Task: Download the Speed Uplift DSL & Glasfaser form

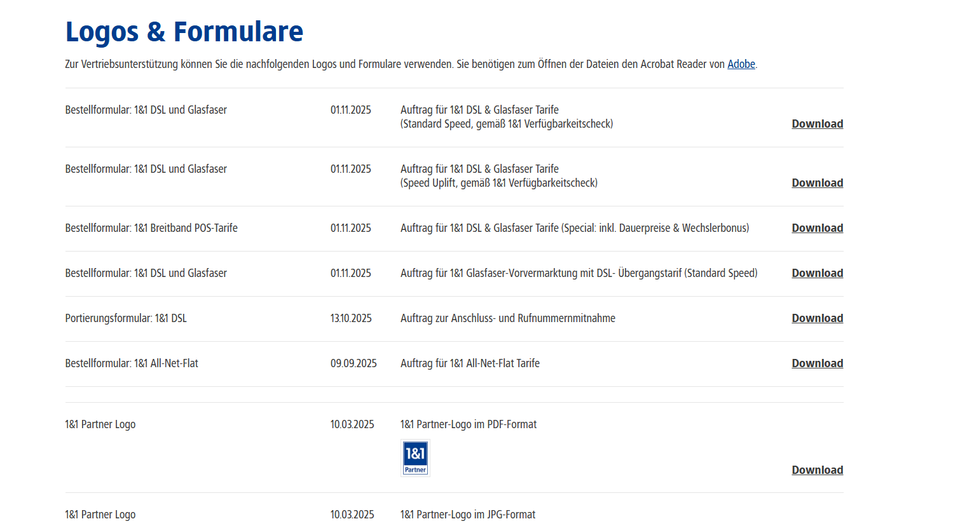Action: tap(817, 182)
